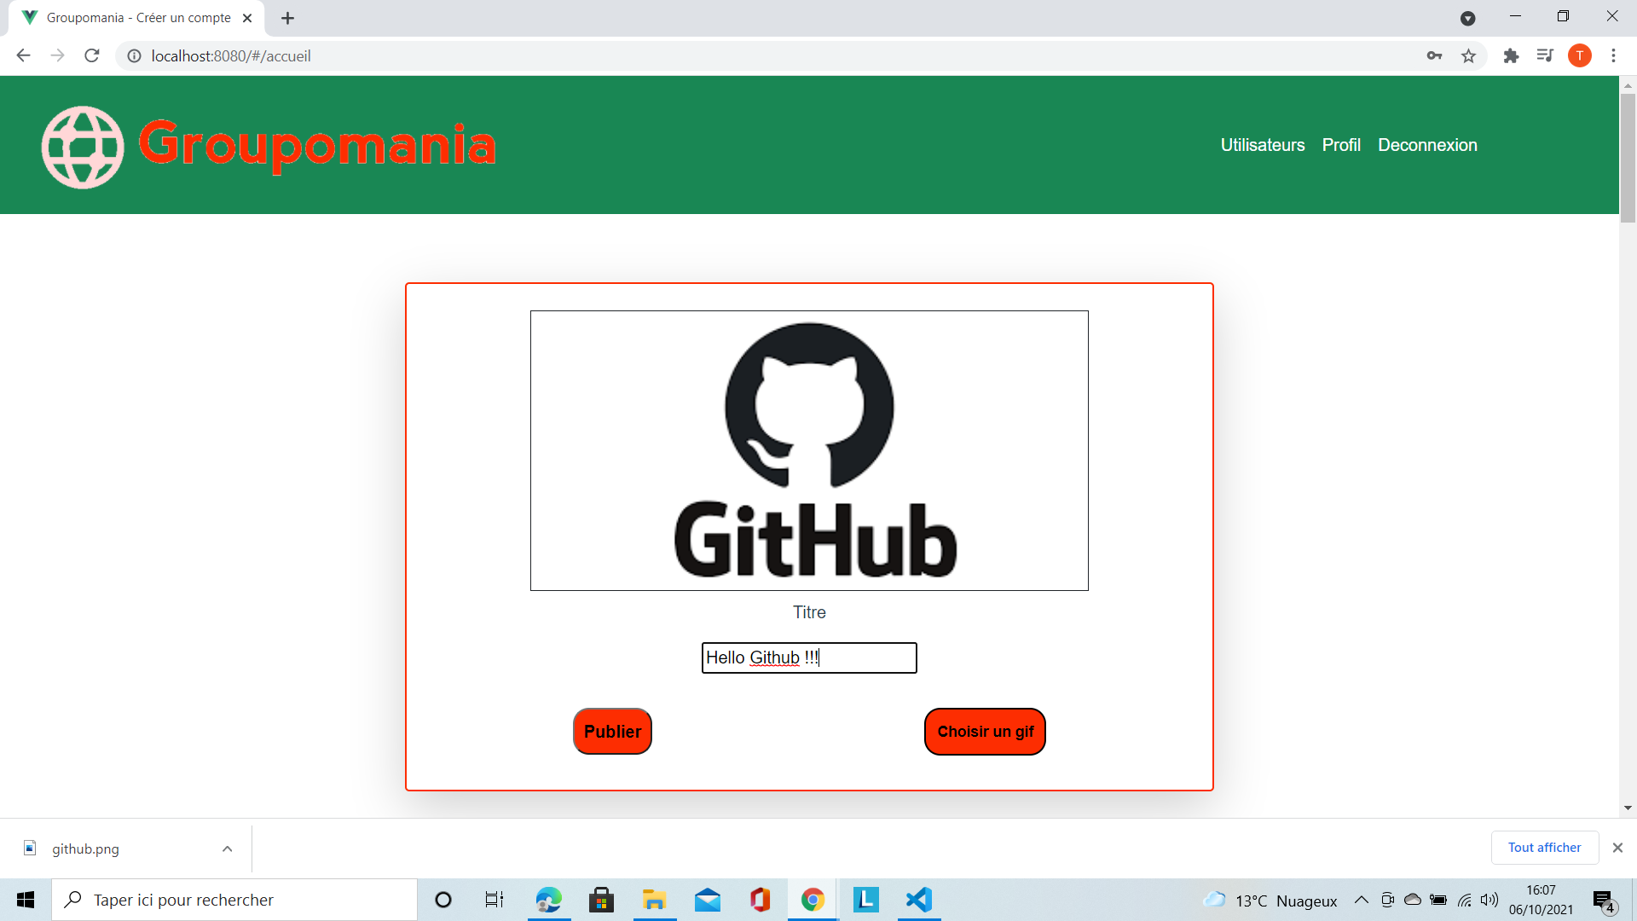Viewport: 1637px width, 921px height.
Task: Open the saved passwords key icon
Action: pyautogui.click(x=1435, y=55)
